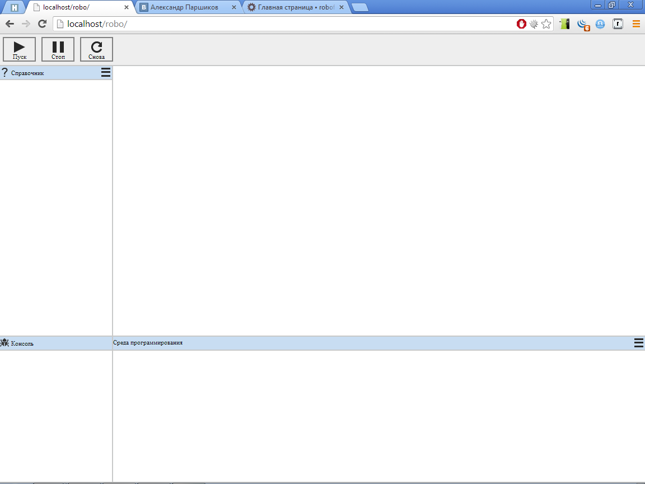Click the gray gear icon in the address bar

coord(534,24)
